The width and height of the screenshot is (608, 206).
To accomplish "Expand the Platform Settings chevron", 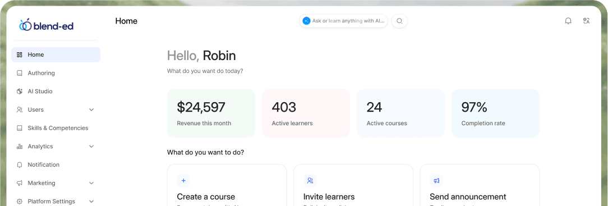I will (91, 202).
